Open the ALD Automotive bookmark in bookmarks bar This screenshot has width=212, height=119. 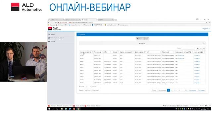click(x=86, y=25)
